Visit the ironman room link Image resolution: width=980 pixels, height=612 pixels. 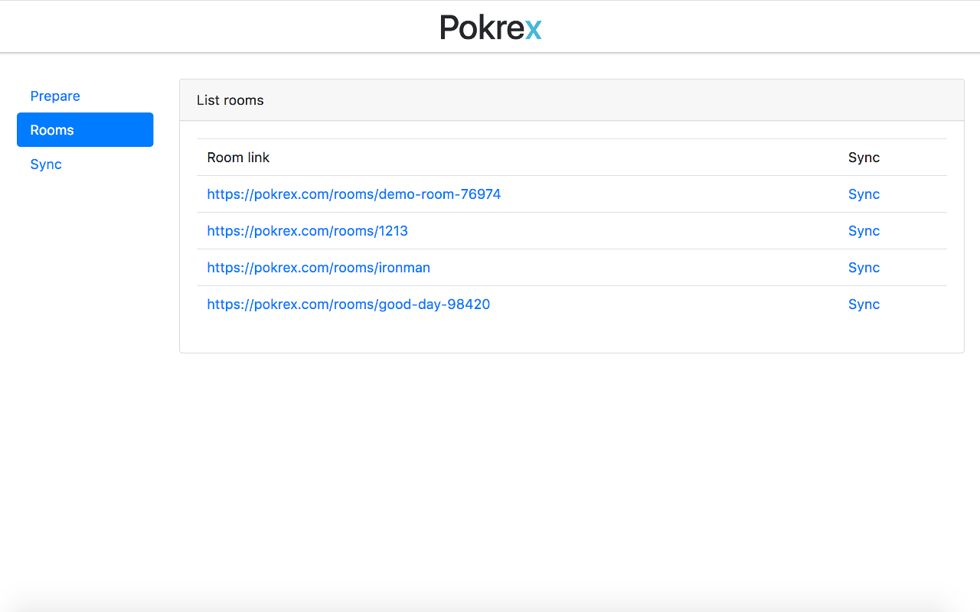(x=318, y=268)
